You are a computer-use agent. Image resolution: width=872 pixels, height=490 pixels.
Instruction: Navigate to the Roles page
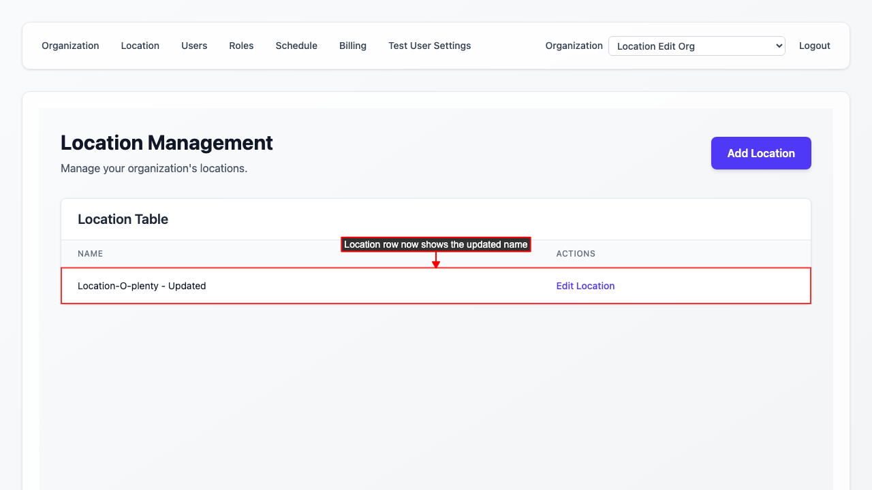point(241,46)
